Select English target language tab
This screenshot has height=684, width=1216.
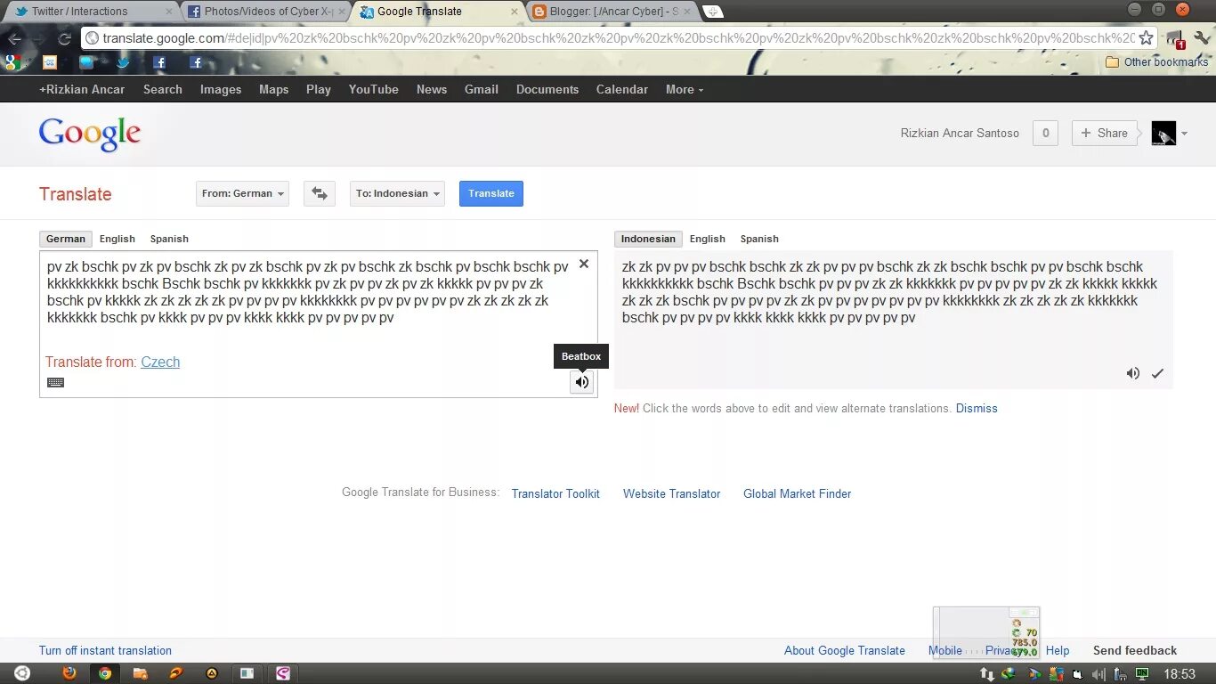(708, 239)
